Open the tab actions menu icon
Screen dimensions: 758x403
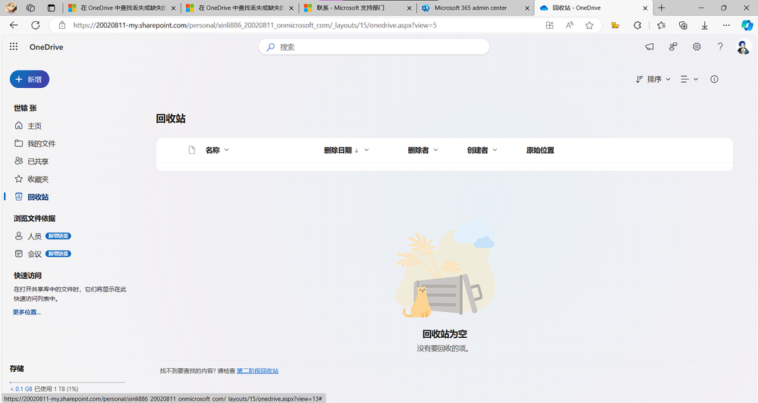point(52,8)
